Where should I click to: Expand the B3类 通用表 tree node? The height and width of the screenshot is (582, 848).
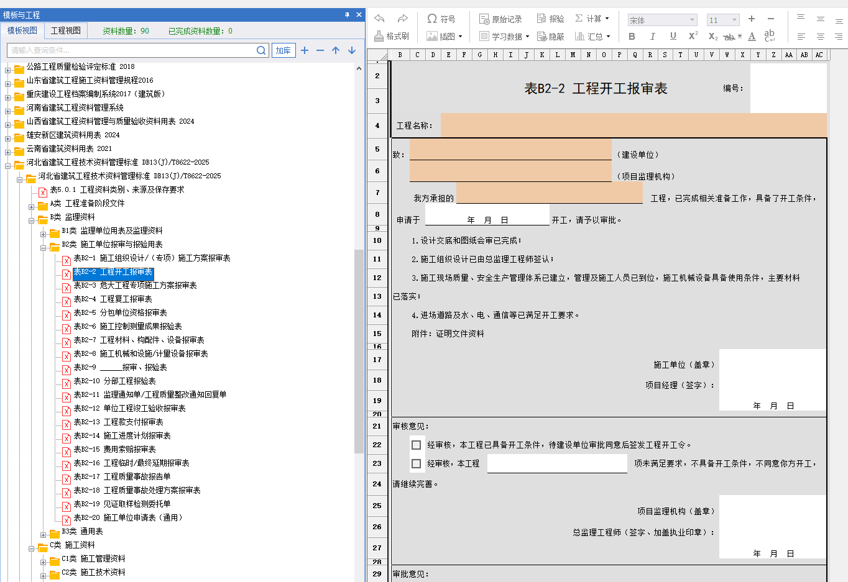[44, 534]
